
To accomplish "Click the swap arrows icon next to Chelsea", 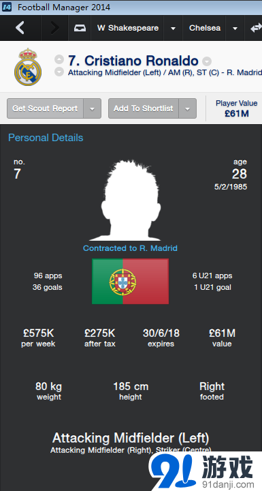I will [257, 28].
